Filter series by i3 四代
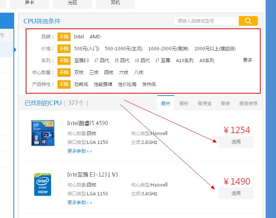 pyautogui.click(x=143, y=60)
